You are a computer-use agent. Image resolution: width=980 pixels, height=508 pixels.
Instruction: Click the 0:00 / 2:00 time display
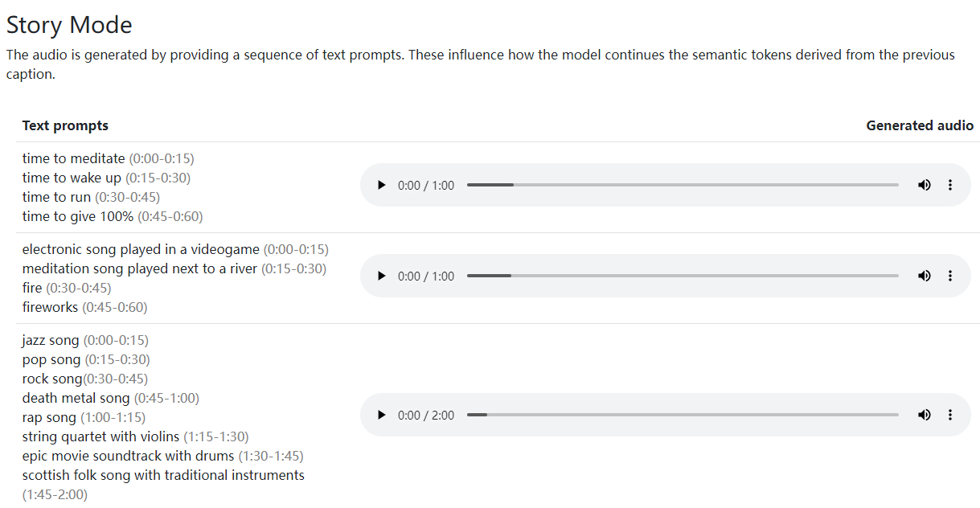(426, 415)
